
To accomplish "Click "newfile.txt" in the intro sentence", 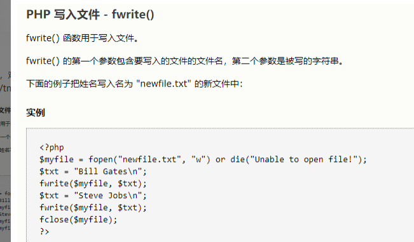I will tap(163, 84).
